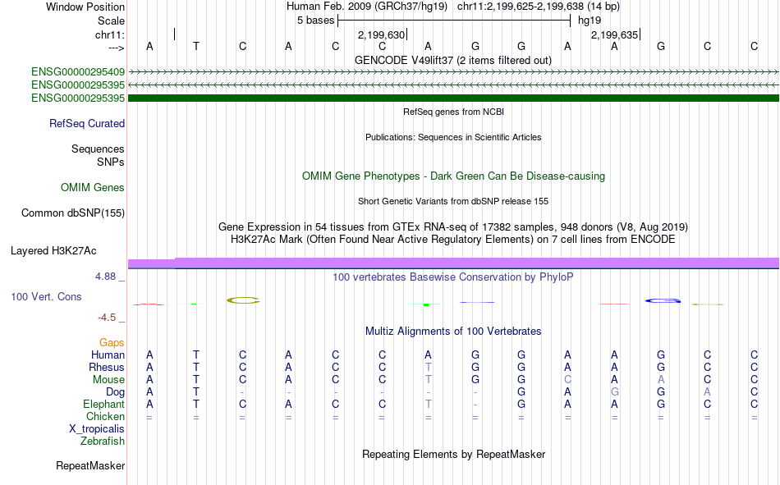This screenshot has height=485, width=780.
Task: Click the -4.5 PhyloP lower scale value
Action: (107, 318)
